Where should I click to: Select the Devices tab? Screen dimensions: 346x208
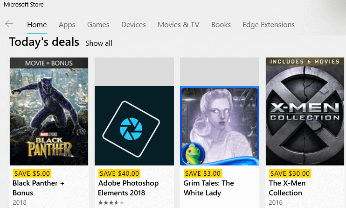pyautogui.click(x=133, y=25)
